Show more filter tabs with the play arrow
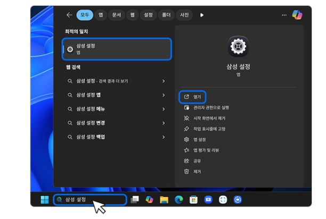Viewport: 326px width, 219px height. pyautogui.click(x=202, y=15)
